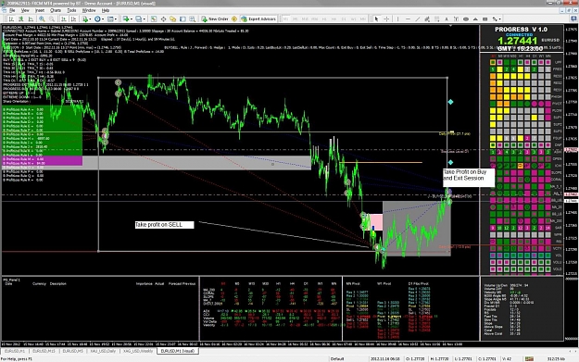Expand the new chart dropdown arrow
579x362 pixels.
(x=132, y=19)
